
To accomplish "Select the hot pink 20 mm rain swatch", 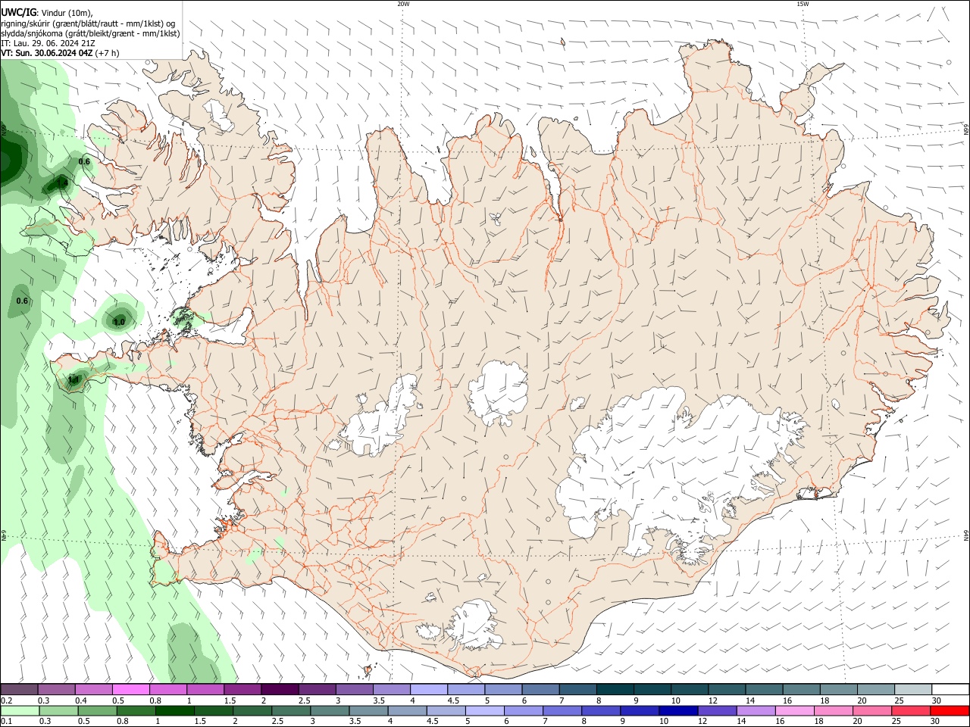I will [871, 710].
